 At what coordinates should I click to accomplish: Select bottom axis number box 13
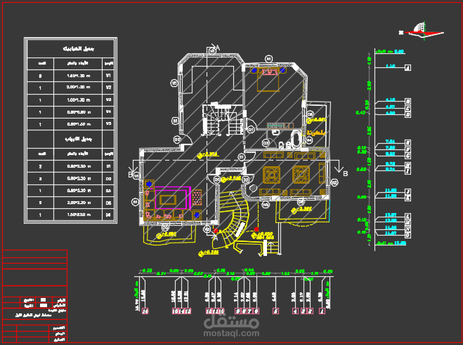[x=188, y=311]
